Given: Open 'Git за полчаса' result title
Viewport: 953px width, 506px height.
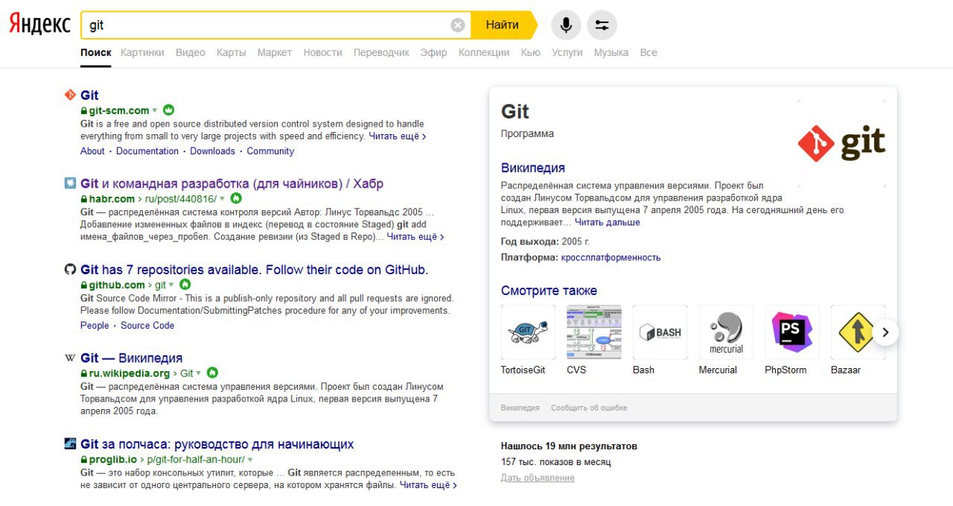Looking at the screenshot, I should point(217,444).
